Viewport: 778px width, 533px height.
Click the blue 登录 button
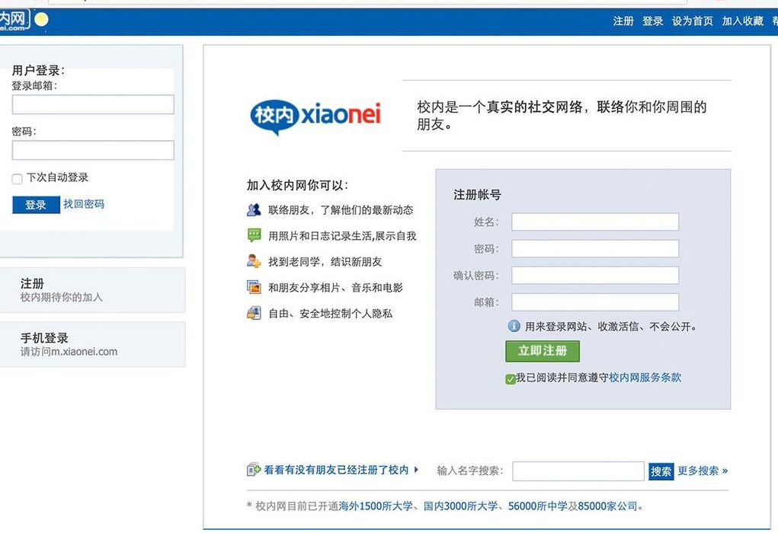(x=36, y=204)
